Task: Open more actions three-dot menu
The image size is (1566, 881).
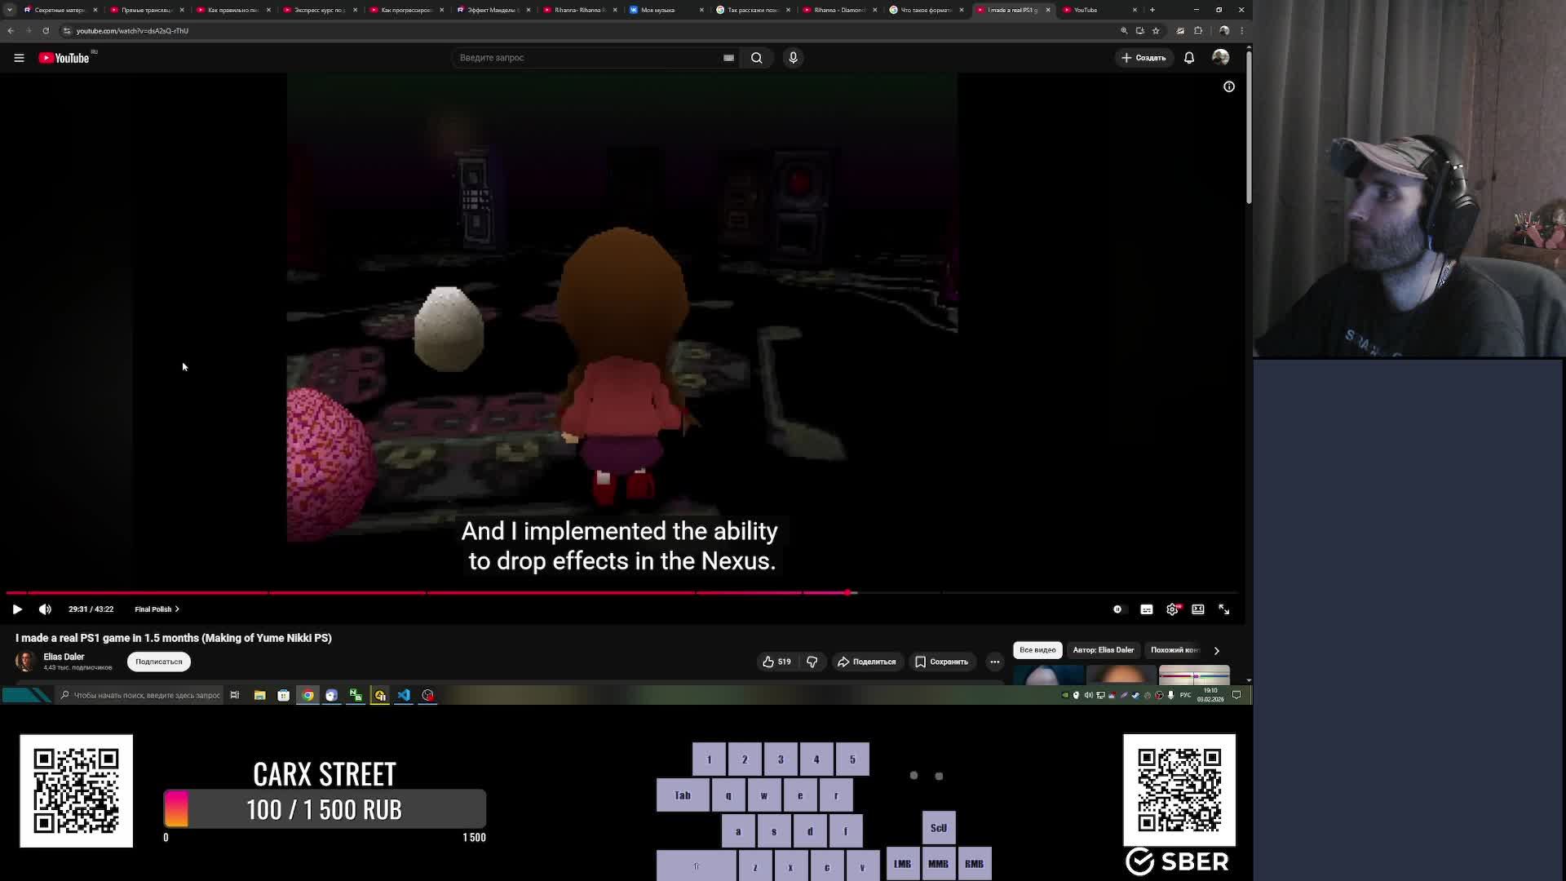Action: (x=994, y=662)
